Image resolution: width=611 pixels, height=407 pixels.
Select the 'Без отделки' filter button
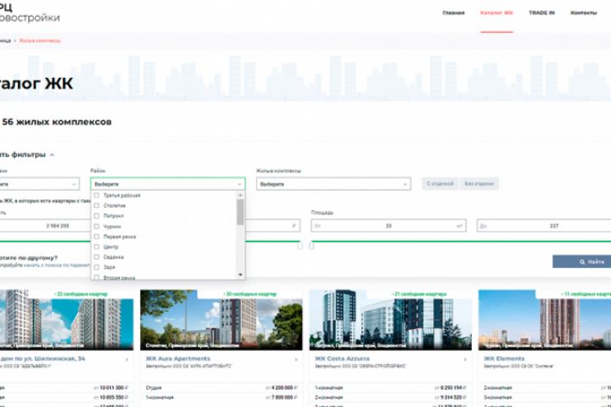point(479,183)
